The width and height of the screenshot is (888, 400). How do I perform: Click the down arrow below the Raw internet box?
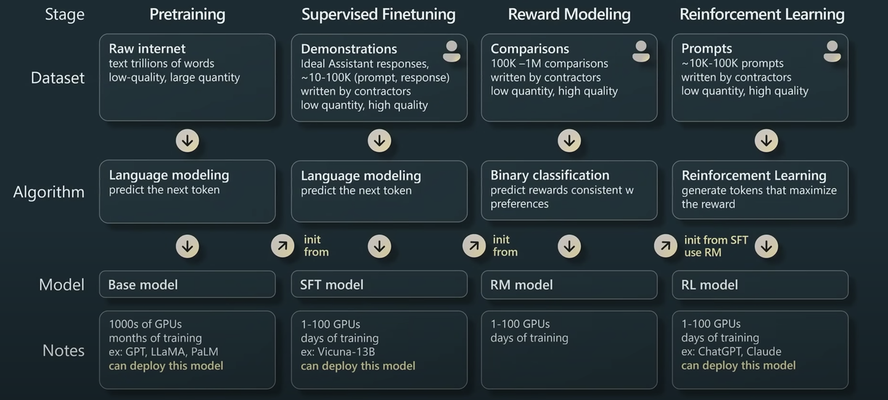tap(187, 141)
